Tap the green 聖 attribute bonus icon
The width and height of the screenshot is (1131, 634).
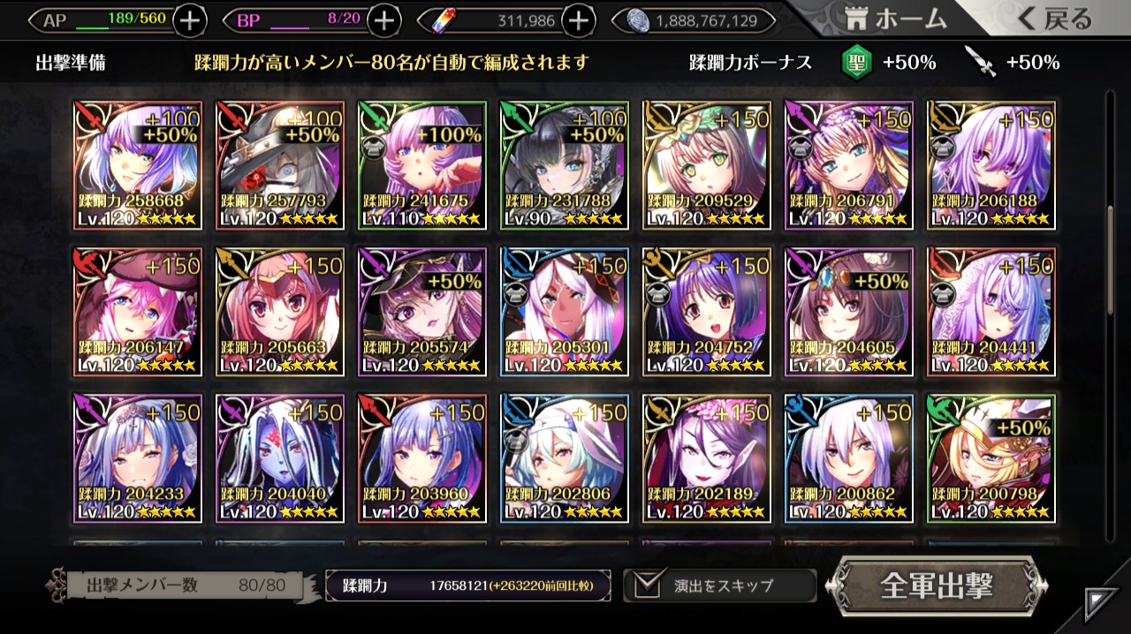click(x=856, y=63)
